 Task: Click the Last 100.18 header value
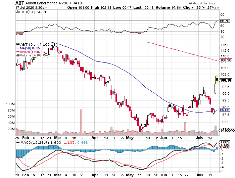pos(143,7)
